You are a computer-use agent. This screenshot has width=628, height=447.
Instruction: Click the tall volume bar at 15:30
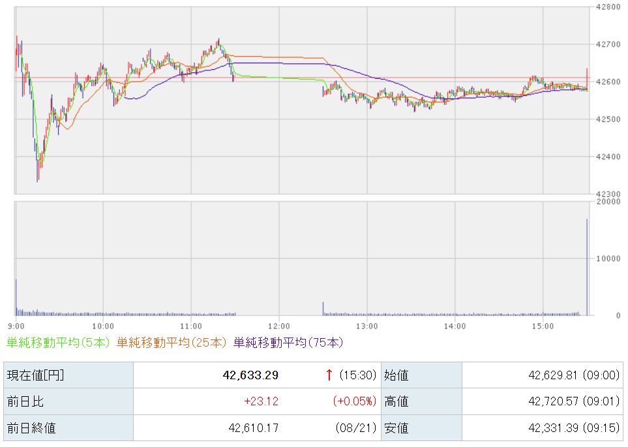[587, 267]
